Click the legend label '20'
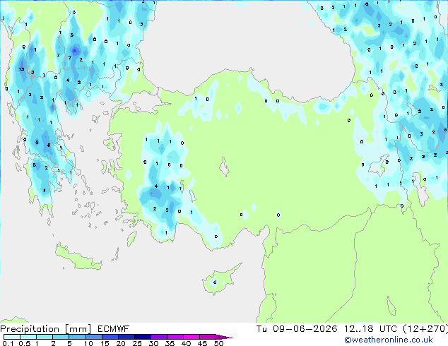The image size is (448, 346). (x=121, y=343)
